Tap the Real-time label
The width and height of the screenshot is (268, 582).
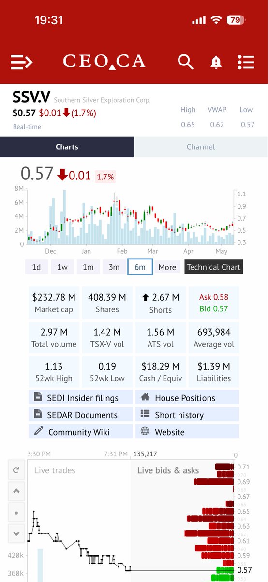[x=27, y=127]
